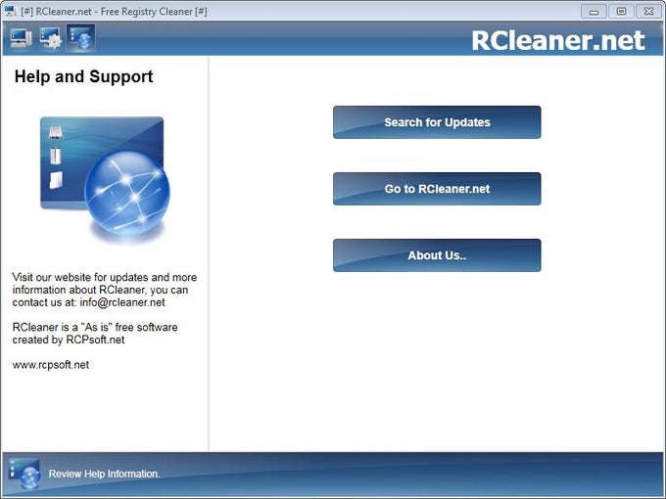666x499 pixels.
Task: Select the globe Help and Support toolbar icon
Action: click(x=81, y=39)
